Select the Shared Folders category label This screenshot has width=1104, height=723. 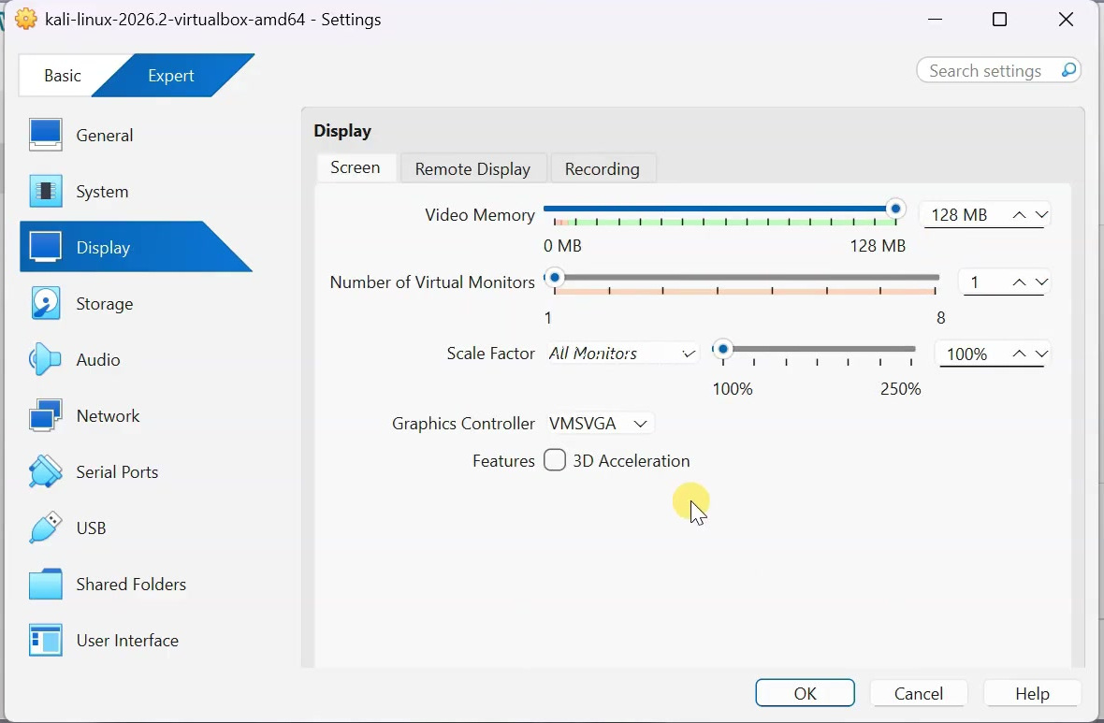tap(131, 585)
